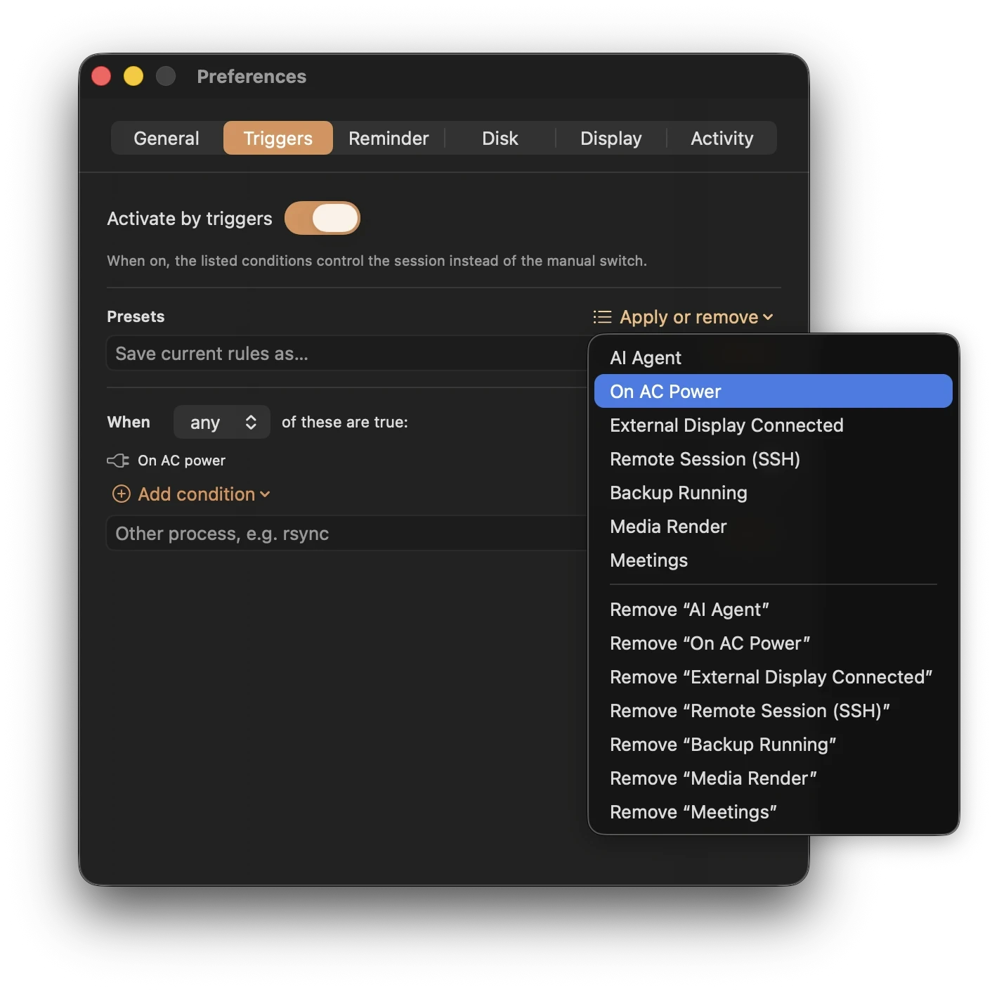Apply the Backup Running preset
Screen dimensions: 992x990
774,493
